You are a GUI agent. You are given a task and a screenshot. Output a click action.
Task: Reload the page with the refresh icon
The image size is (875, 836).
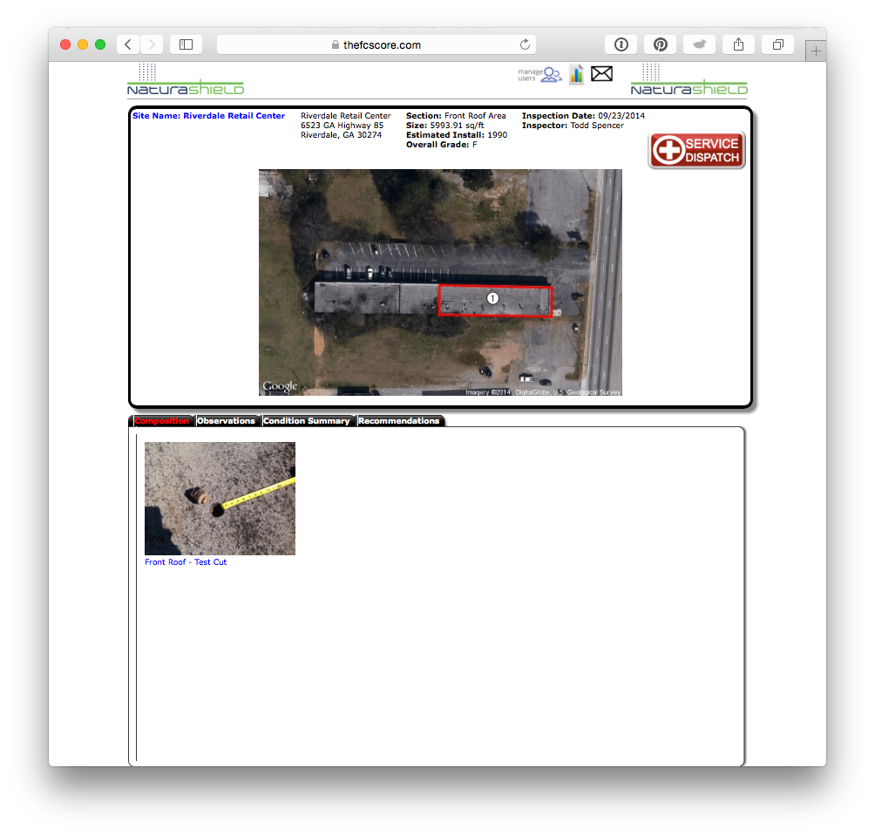525,44
